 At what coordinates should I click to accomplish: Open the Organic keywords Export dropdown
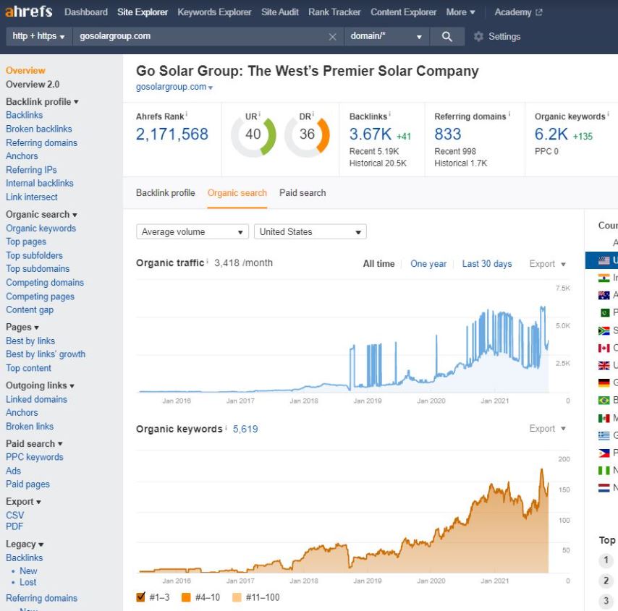click(x=548, y=429)
